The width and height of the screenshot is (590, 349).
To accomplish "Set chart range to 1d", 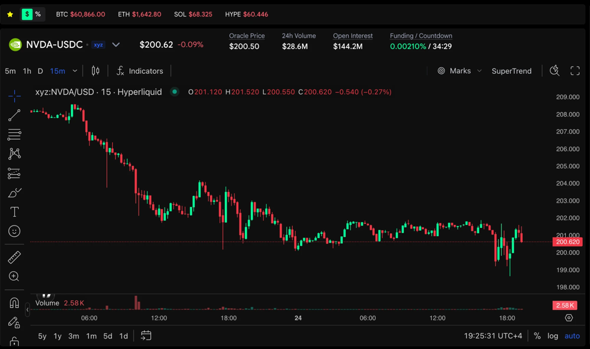I will [123, 336].
